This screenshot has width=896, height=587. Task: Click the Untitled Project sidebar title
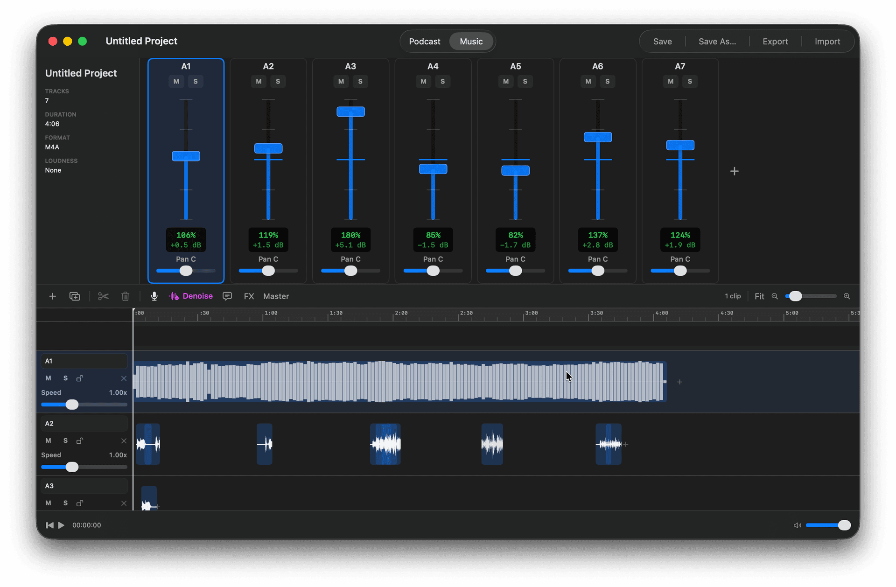pos(81,73)
